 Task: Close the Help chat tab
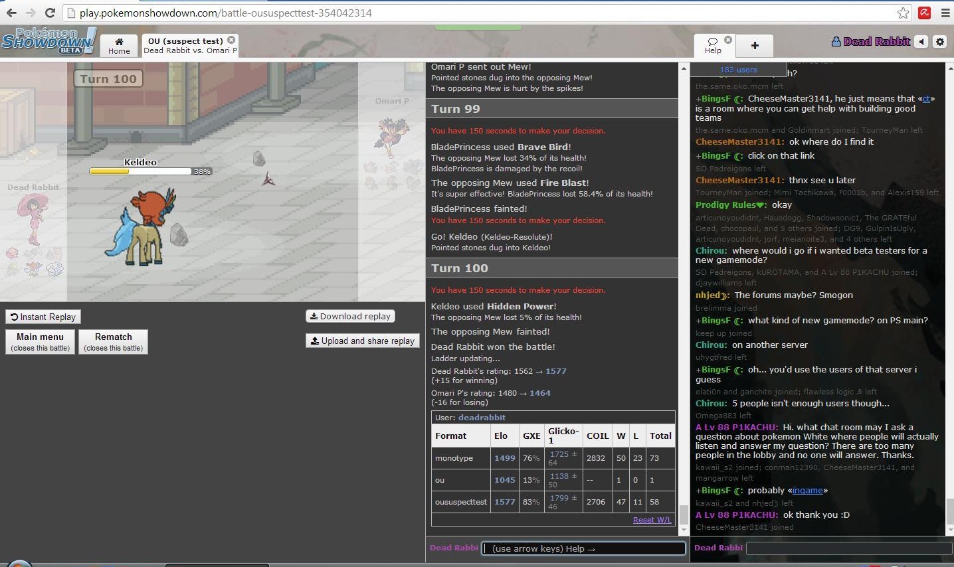point(728,40)
